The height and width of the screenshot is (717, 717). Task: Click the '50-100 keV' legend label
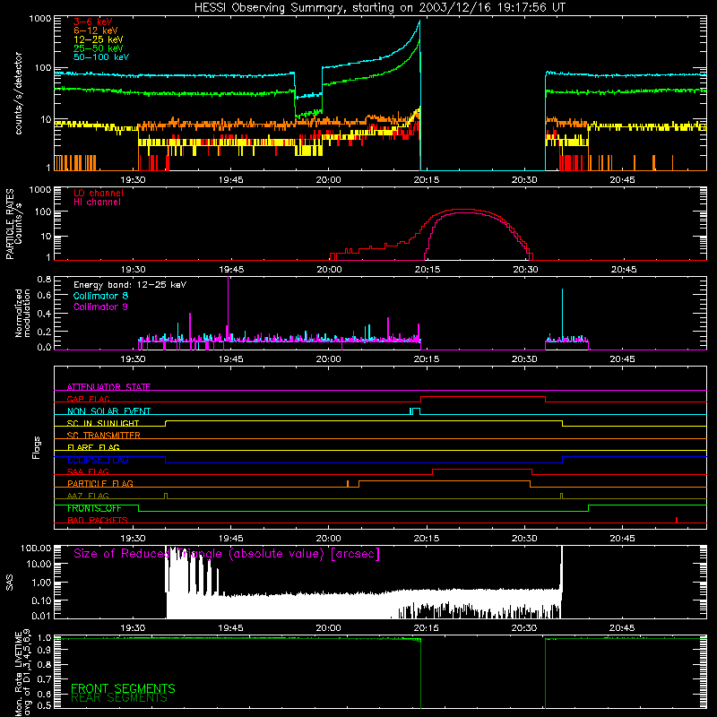(101, 57)
